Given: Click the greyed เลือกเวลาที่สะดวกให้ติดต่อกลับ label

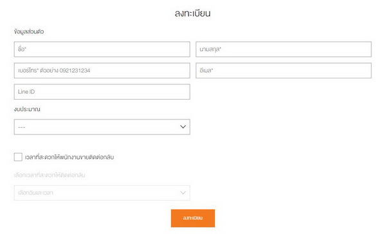Looking at the screenshot, I should point(50,175).
